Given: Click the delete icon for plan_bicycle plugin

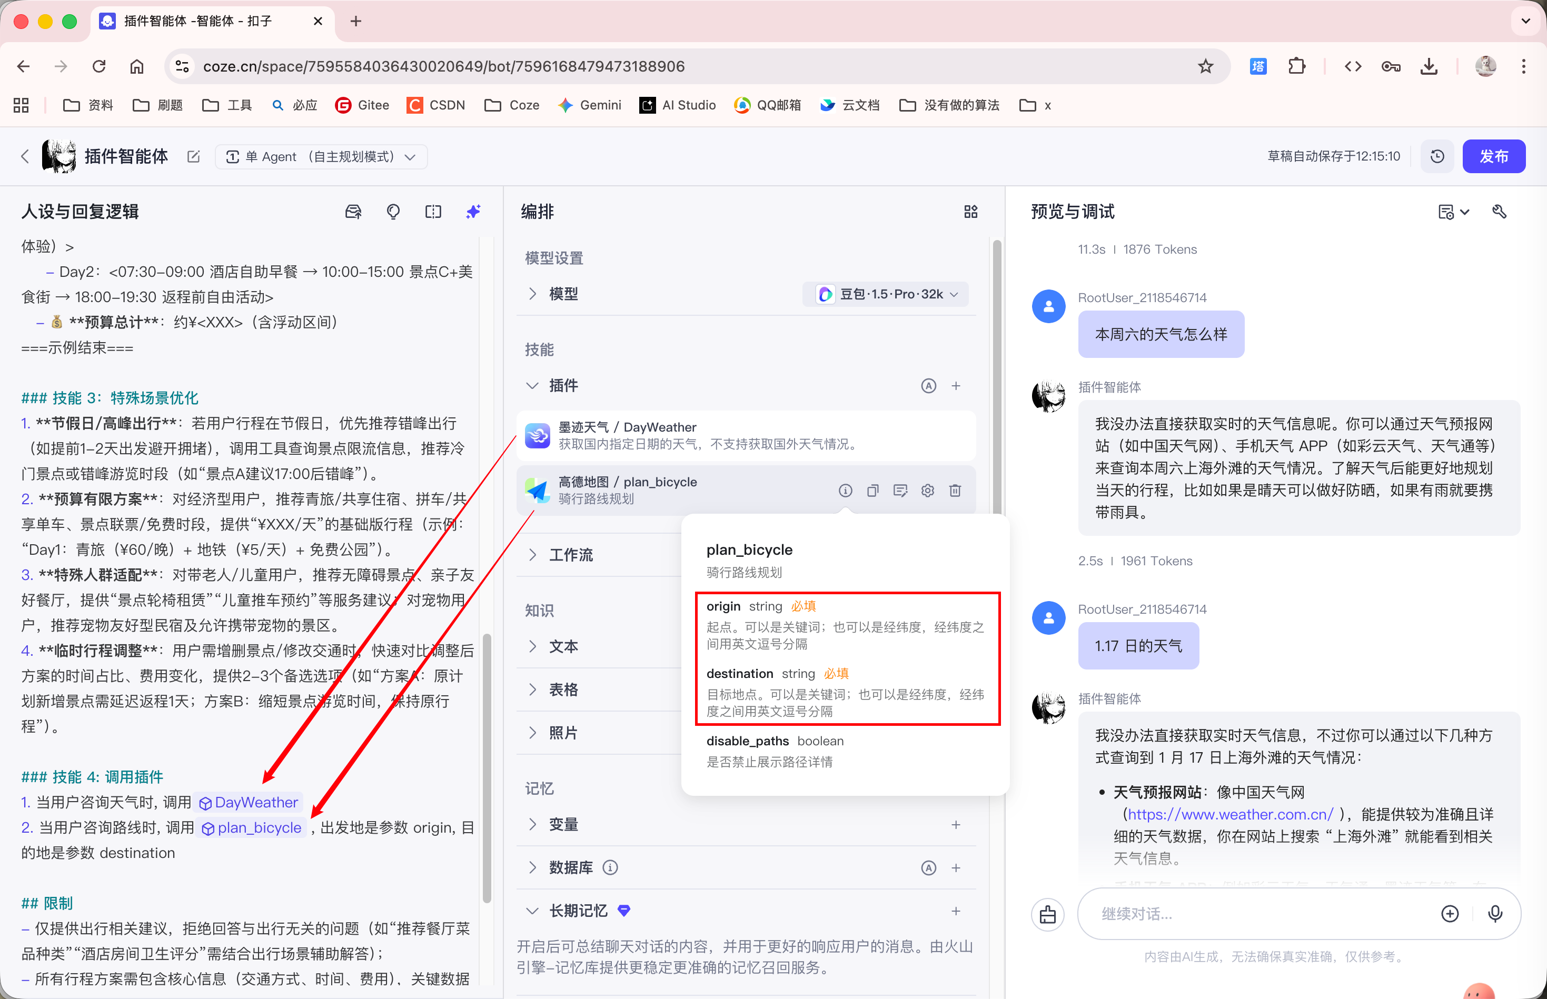Looking at the screenshot, I should pos(955,491).
